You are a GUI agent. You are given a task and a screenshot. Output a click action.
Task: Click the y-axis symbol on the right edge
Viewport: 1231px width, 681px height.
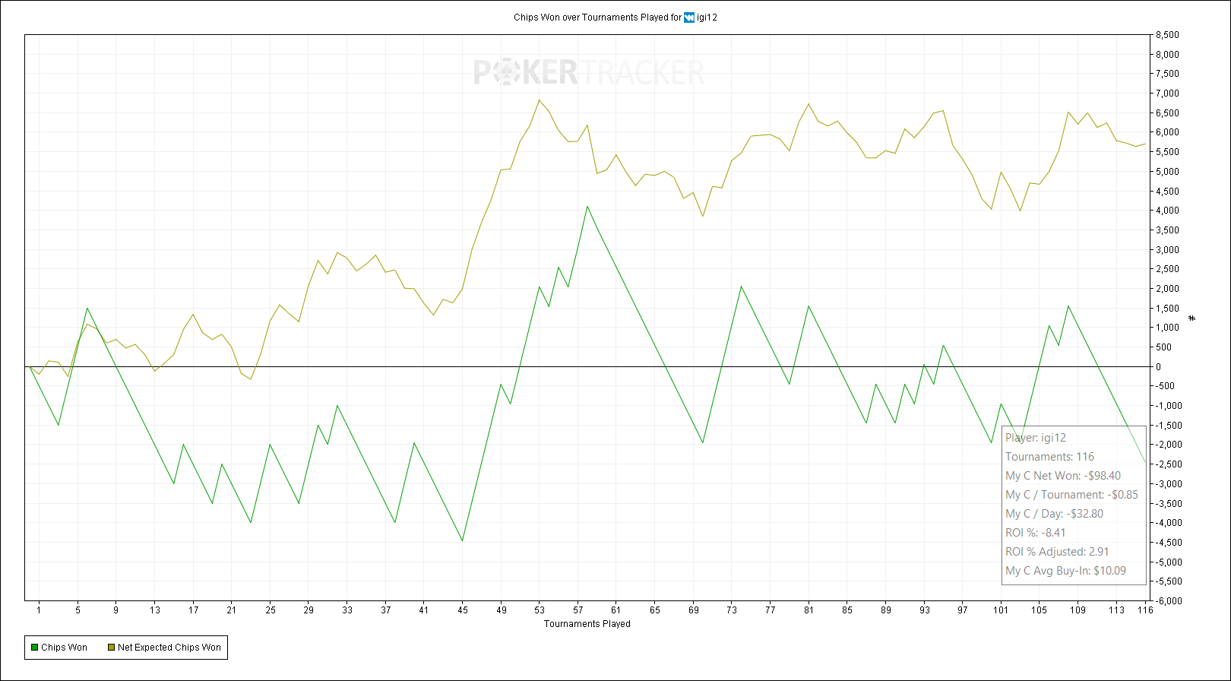coord(1191,318)
